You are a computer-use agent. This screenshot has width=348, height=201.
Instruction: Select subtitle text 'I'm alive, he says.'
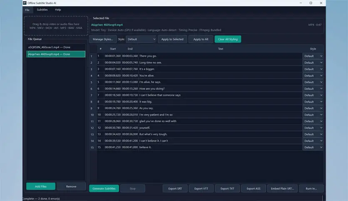coord(150,82)
